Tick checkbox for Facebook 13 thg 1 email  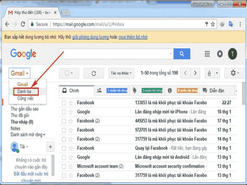[x=64, y=176]
